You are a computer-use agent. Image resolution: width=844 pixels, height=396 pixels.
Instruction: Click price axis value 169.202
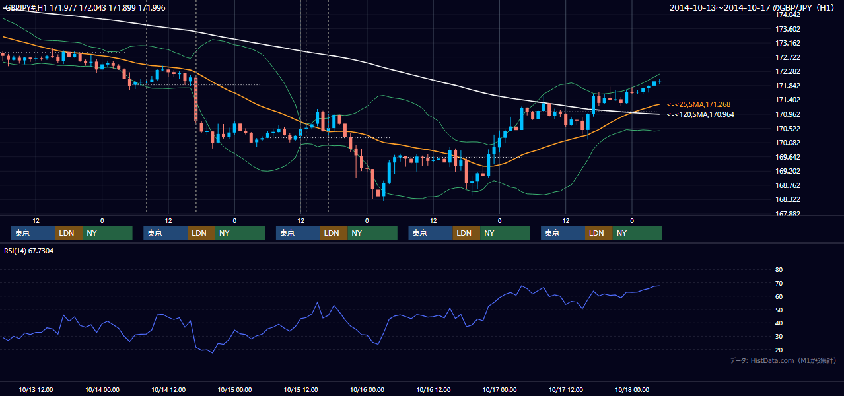click(x=788, y=171)
